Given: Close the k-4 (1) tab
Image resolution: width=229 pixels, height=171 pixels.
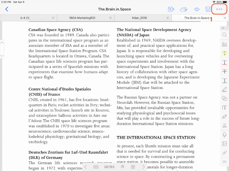Looking at the screenshot, I should [x=53, y=18].
